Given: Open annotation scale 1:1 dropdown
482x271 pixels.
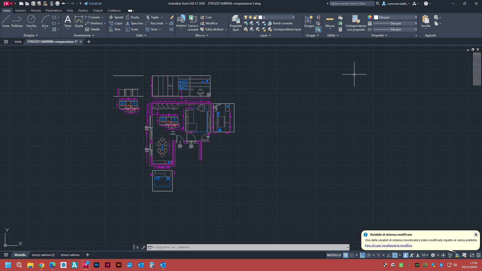Looking at the screenshot, I should pyautogui.click(x=425, y=255).
